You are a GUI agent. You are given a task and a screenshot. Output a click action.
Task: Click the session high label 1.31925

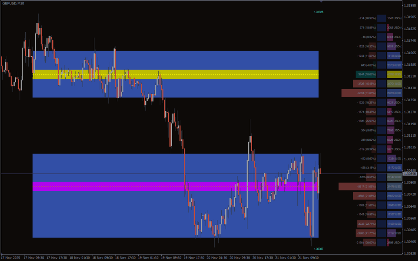click(x=318, y=12)
